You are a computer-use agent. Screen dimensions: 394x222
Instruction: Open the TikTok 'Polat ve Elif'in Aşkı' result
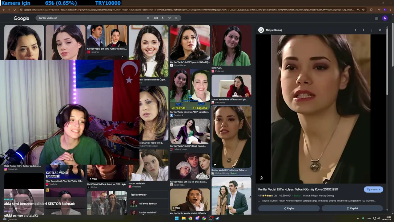(x=107, y=177)
